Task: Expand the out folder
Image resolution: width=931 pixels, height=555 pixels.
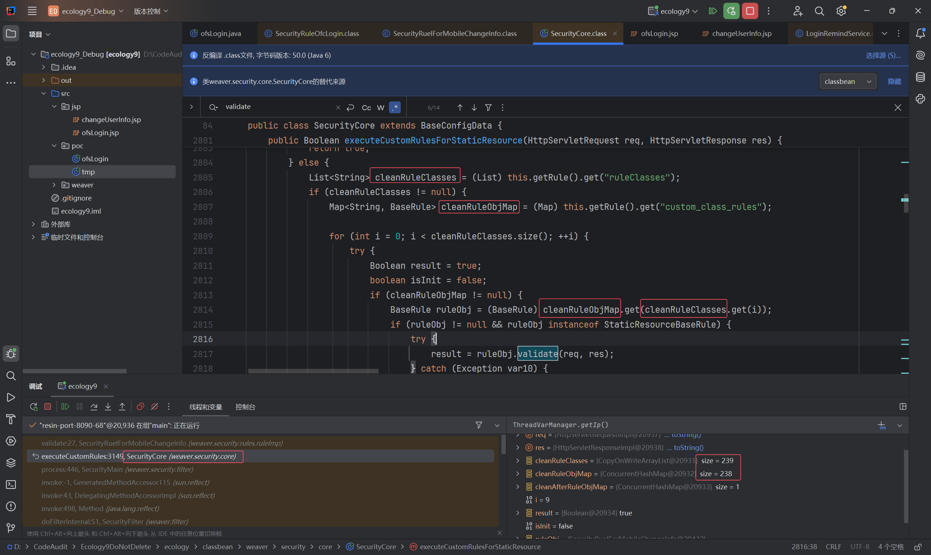Action: click(43, 80)
